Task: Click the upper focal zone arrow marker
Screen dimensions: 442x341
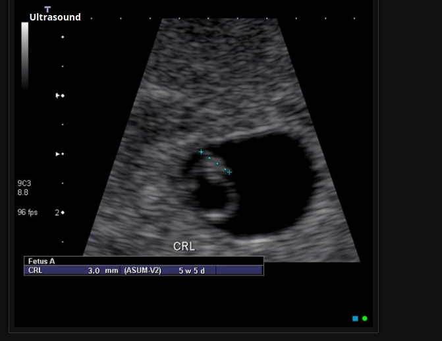Action: click(59, 96)
